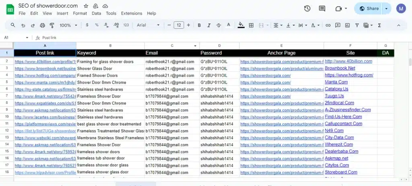Open the comments panel icon

click(x=322, y=8)
